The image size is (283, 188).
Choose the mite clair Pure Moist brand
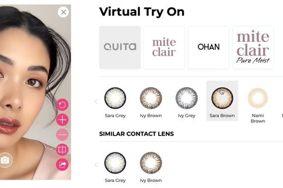253,47
